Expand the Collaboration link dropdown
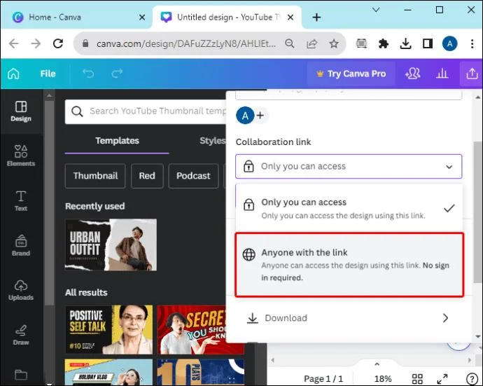Viewport: 483px width, 386px height. 349,167
